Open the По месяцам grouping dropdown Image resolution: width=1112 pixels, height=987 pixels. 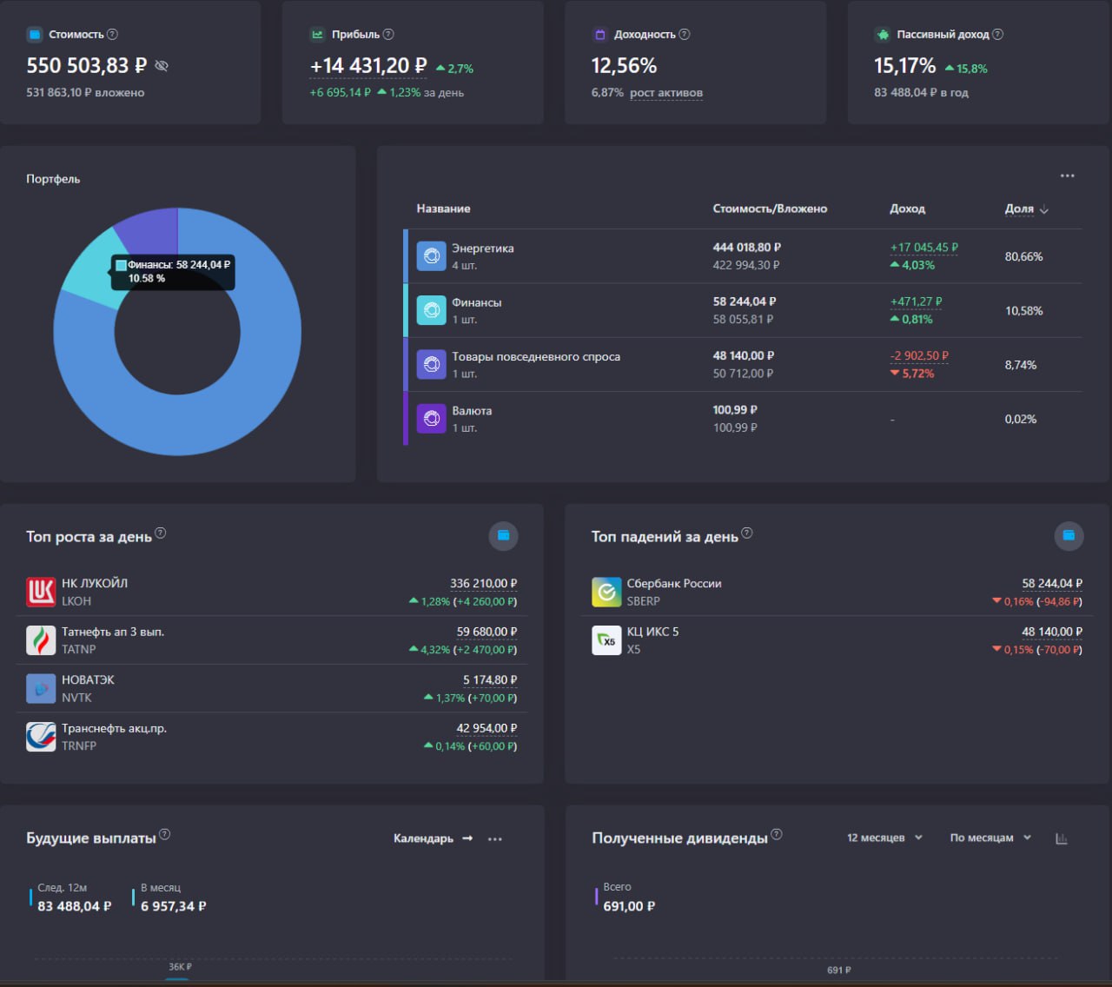pos(990,838)
